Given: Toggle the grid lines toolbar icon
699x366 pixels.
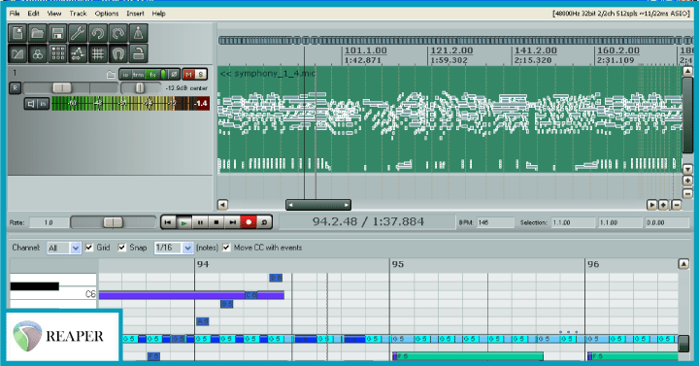Looking at the screenshot, I should pos(98,54).
